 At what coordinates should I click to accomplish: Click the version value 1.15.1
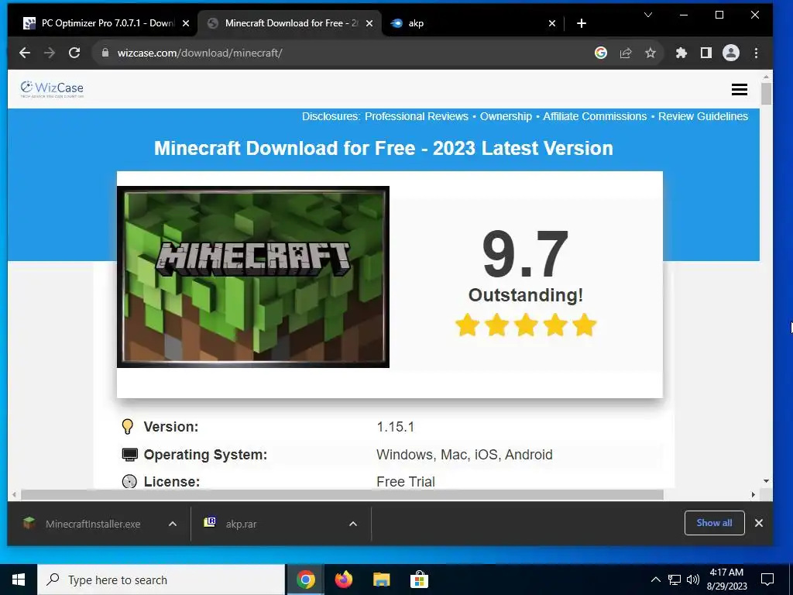(x=396, y=427)
